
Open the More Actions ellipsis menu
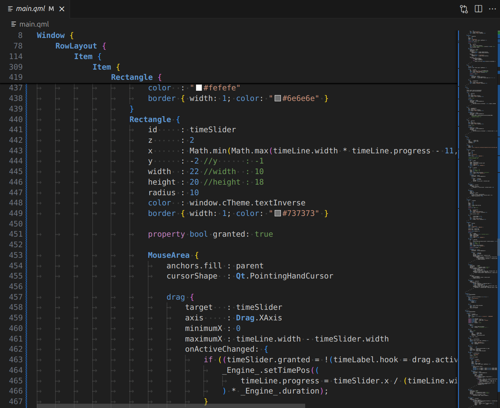click(492, 9)
